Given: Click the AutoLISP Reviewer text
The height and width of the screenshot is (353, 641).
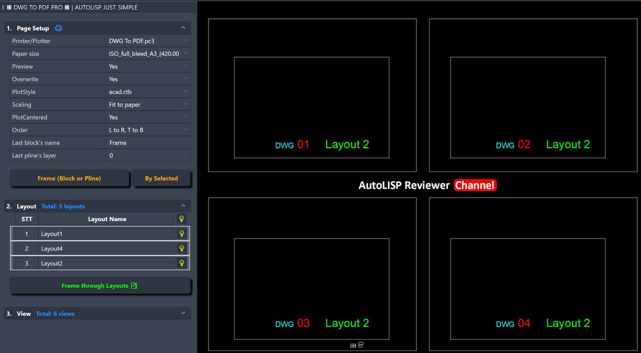Looking at the screenshot, I should [x=404, y=185].
